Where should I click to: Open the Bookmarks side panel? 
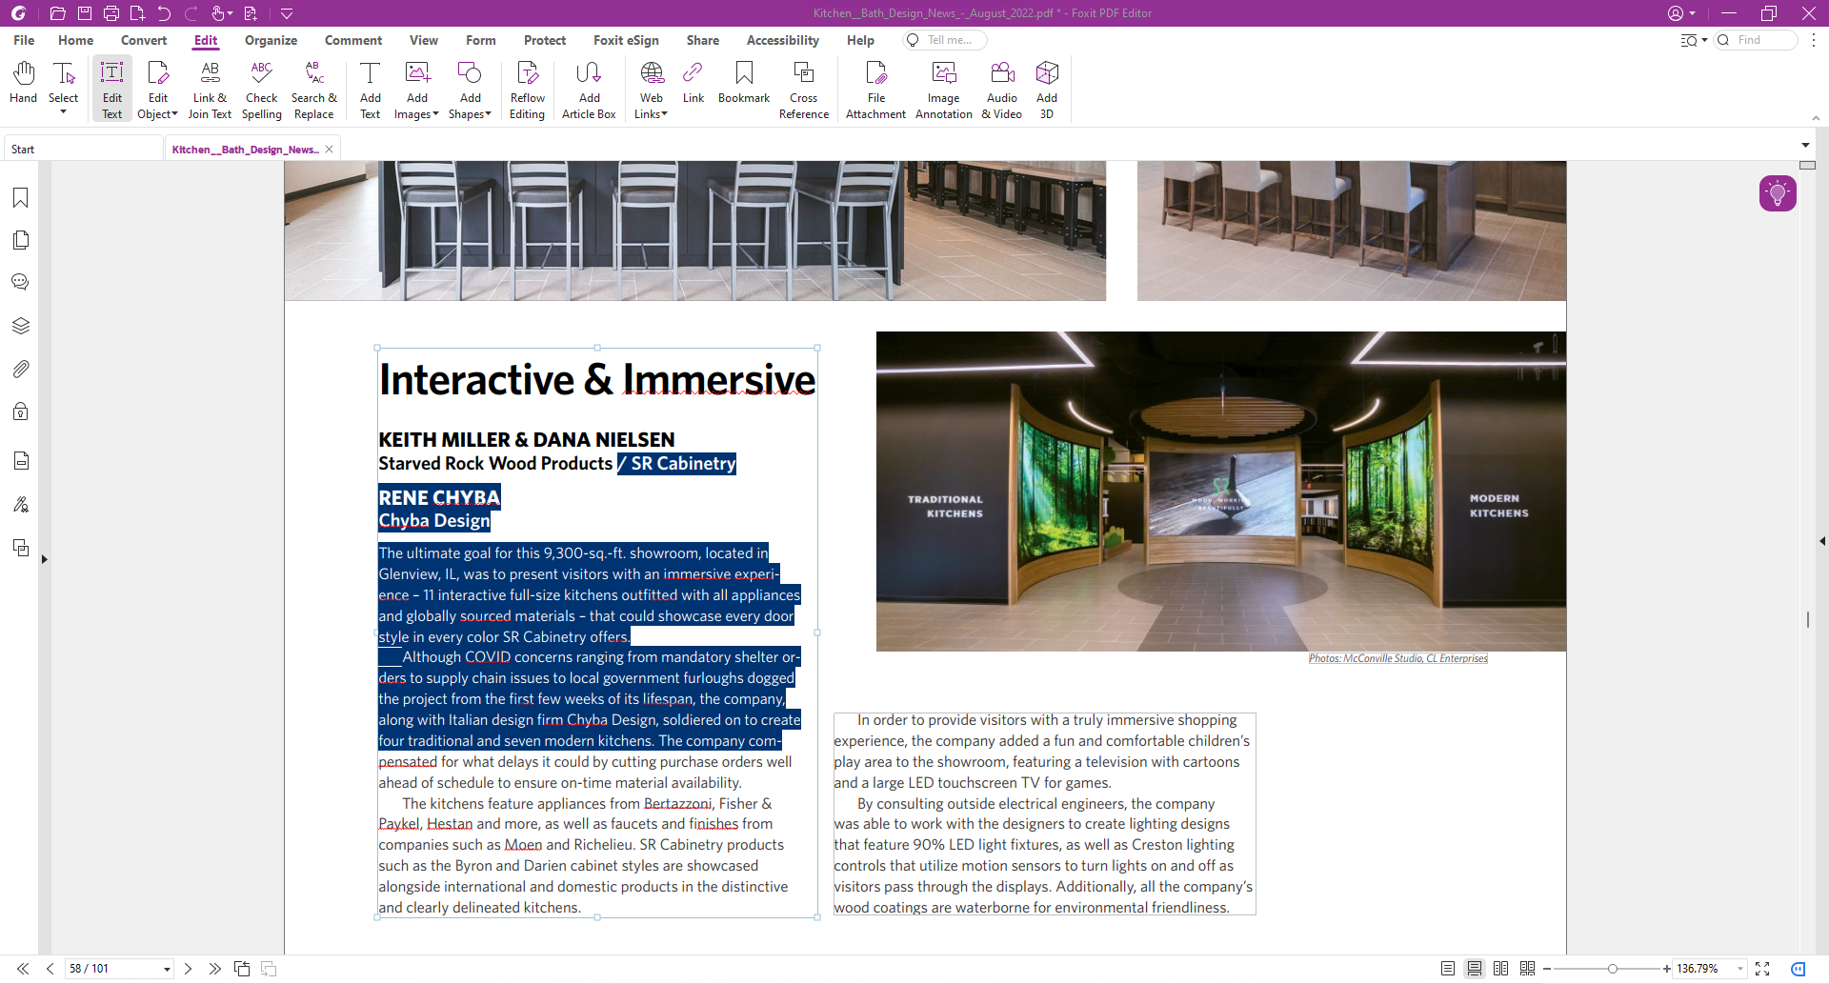click(21, 198)
